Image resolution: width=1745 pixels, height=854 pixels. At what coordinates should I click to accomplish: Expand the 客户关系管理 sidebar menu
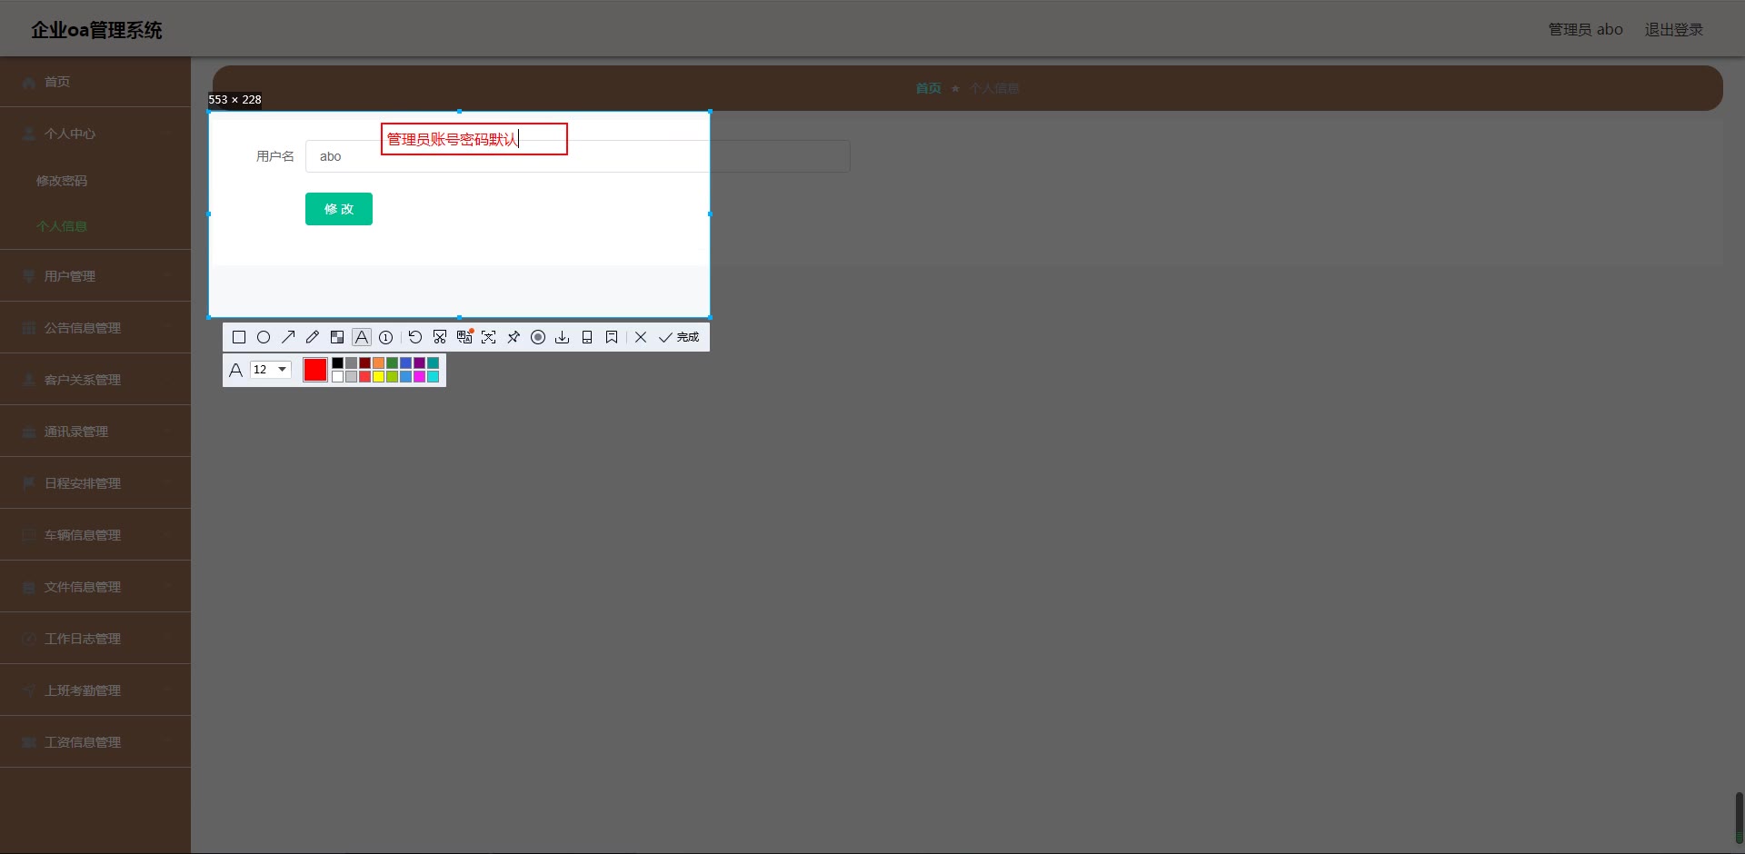click(95, 380)
